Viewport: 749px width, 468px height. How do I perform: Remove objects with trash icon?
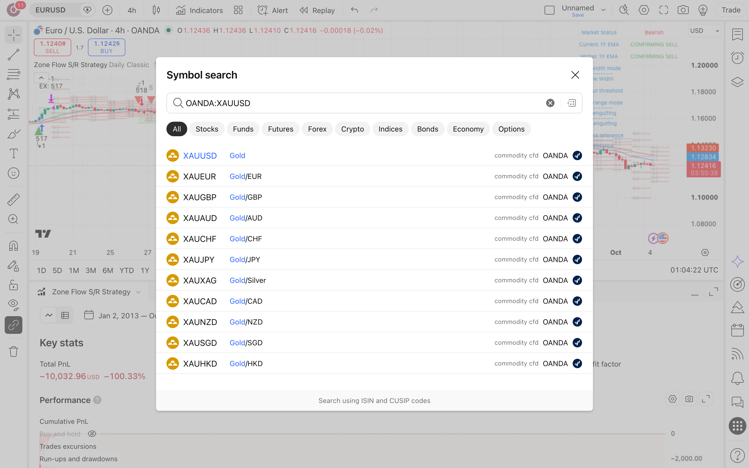click(x=14, y=351)
